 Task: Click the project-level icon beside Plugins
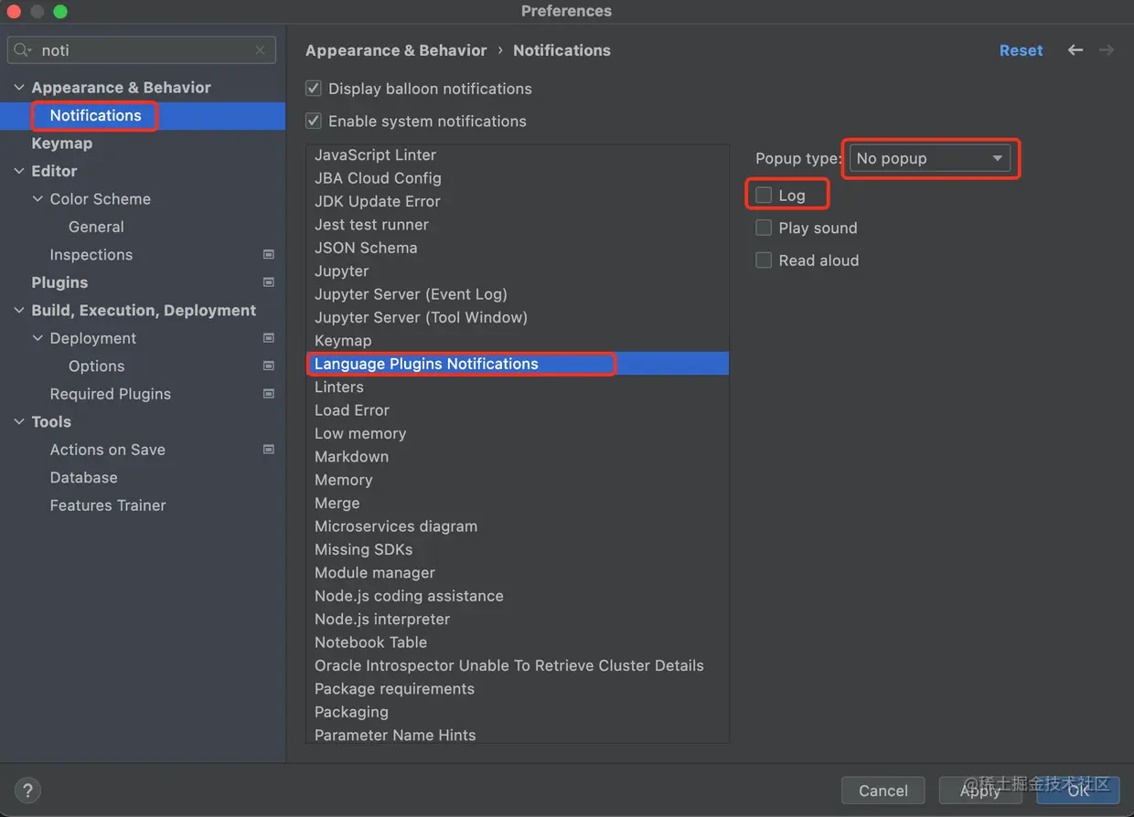click(269, 282)
